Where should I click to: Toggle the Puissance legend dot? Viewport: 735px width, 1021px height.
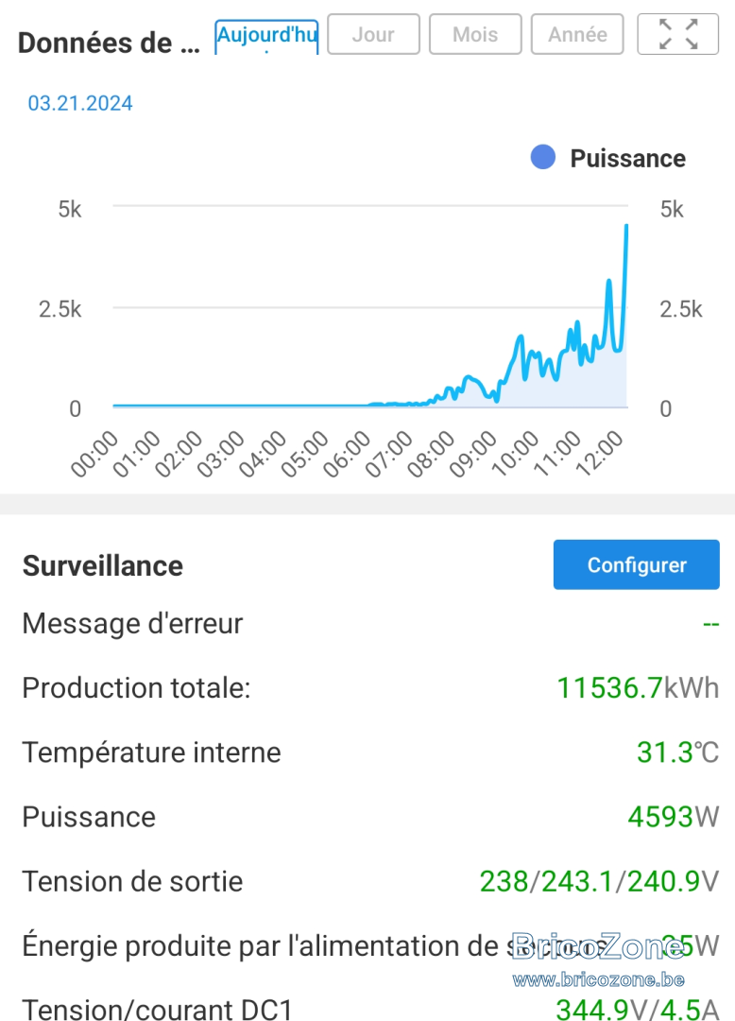542,158
